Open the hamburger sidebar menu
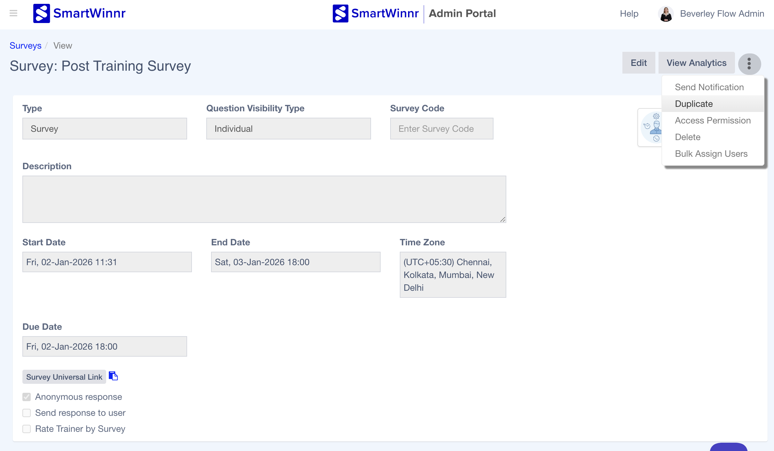Image resolution: width=774 pixels, height=451 pixels. coord(13,13)
